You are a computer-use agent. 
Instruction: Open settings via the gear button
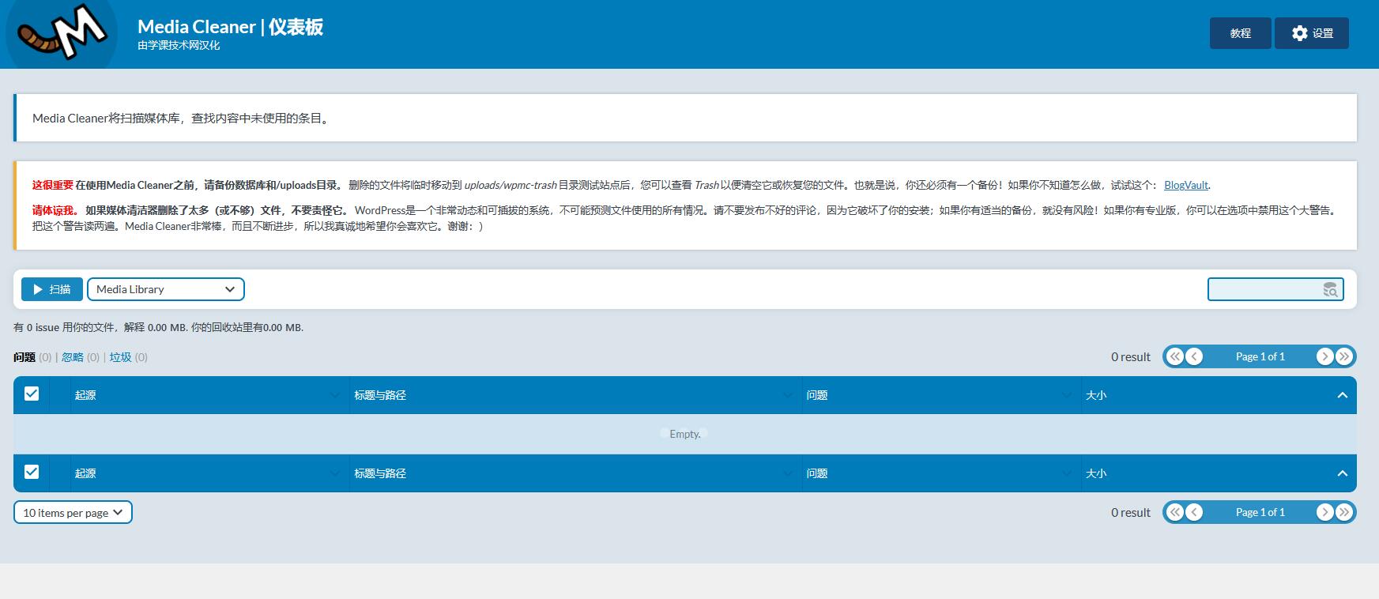[x=1311, y=33]
